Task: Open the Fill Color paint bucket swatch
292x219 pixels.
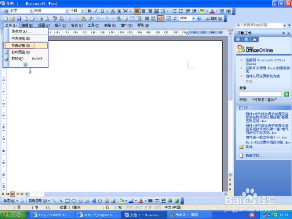Action: (121, 200)
